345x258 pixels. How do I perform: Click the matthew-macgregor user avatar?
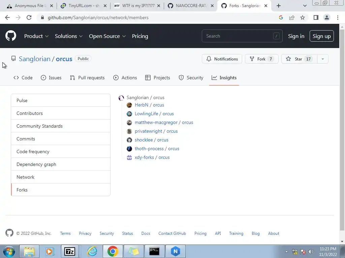click(129, 122)
